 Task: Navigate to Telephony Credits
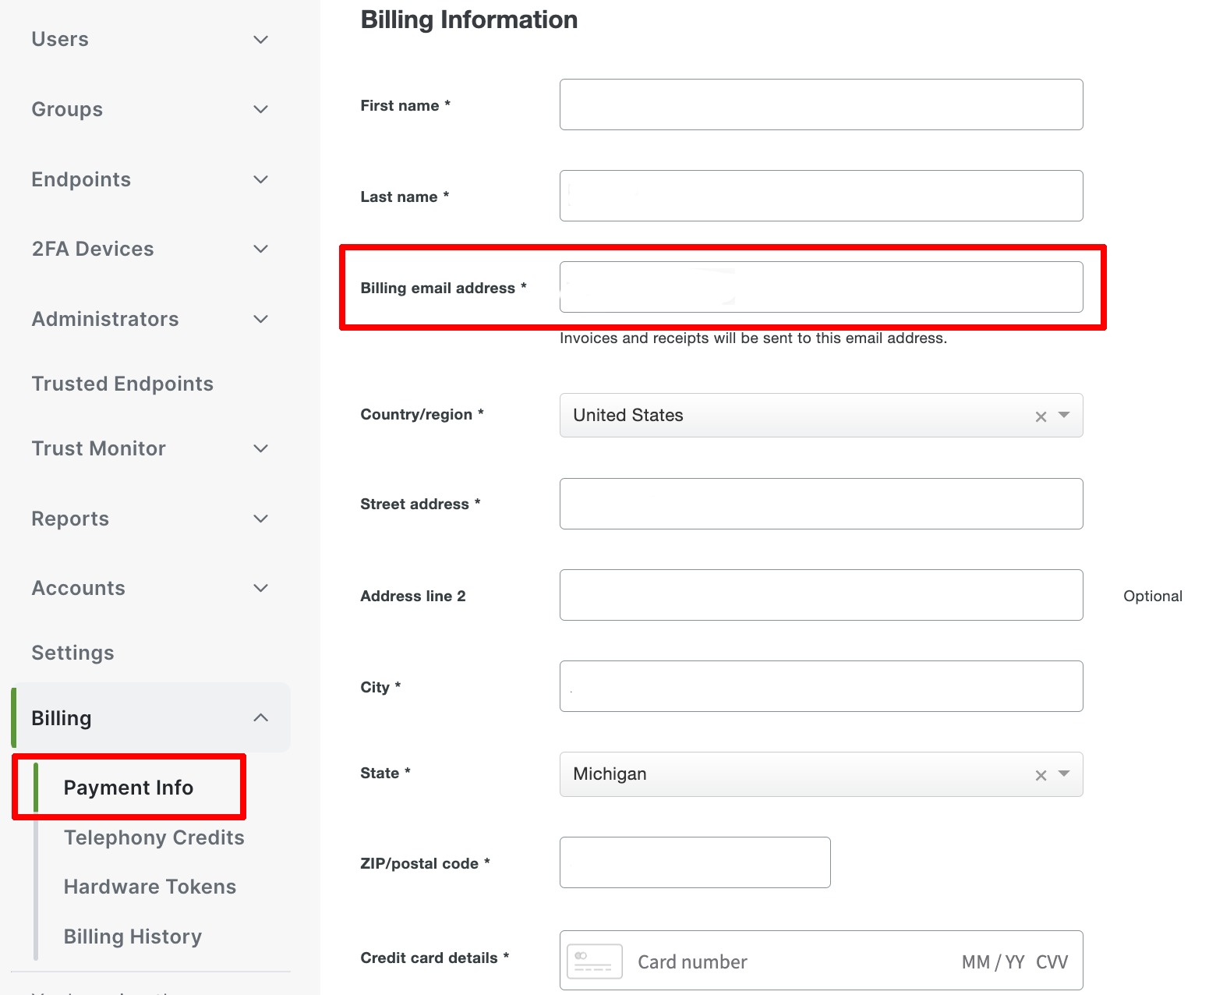(154, 837)
